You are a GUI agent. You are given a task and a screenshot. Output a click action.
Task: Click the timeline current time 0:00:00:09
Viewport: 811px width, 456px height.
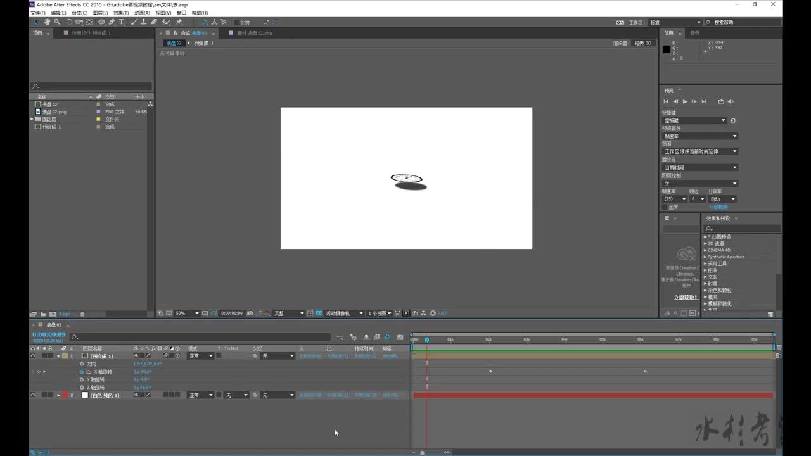[49, 334]
